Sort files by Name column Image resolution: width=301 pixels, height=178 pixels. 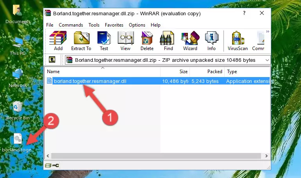(103, 72)
